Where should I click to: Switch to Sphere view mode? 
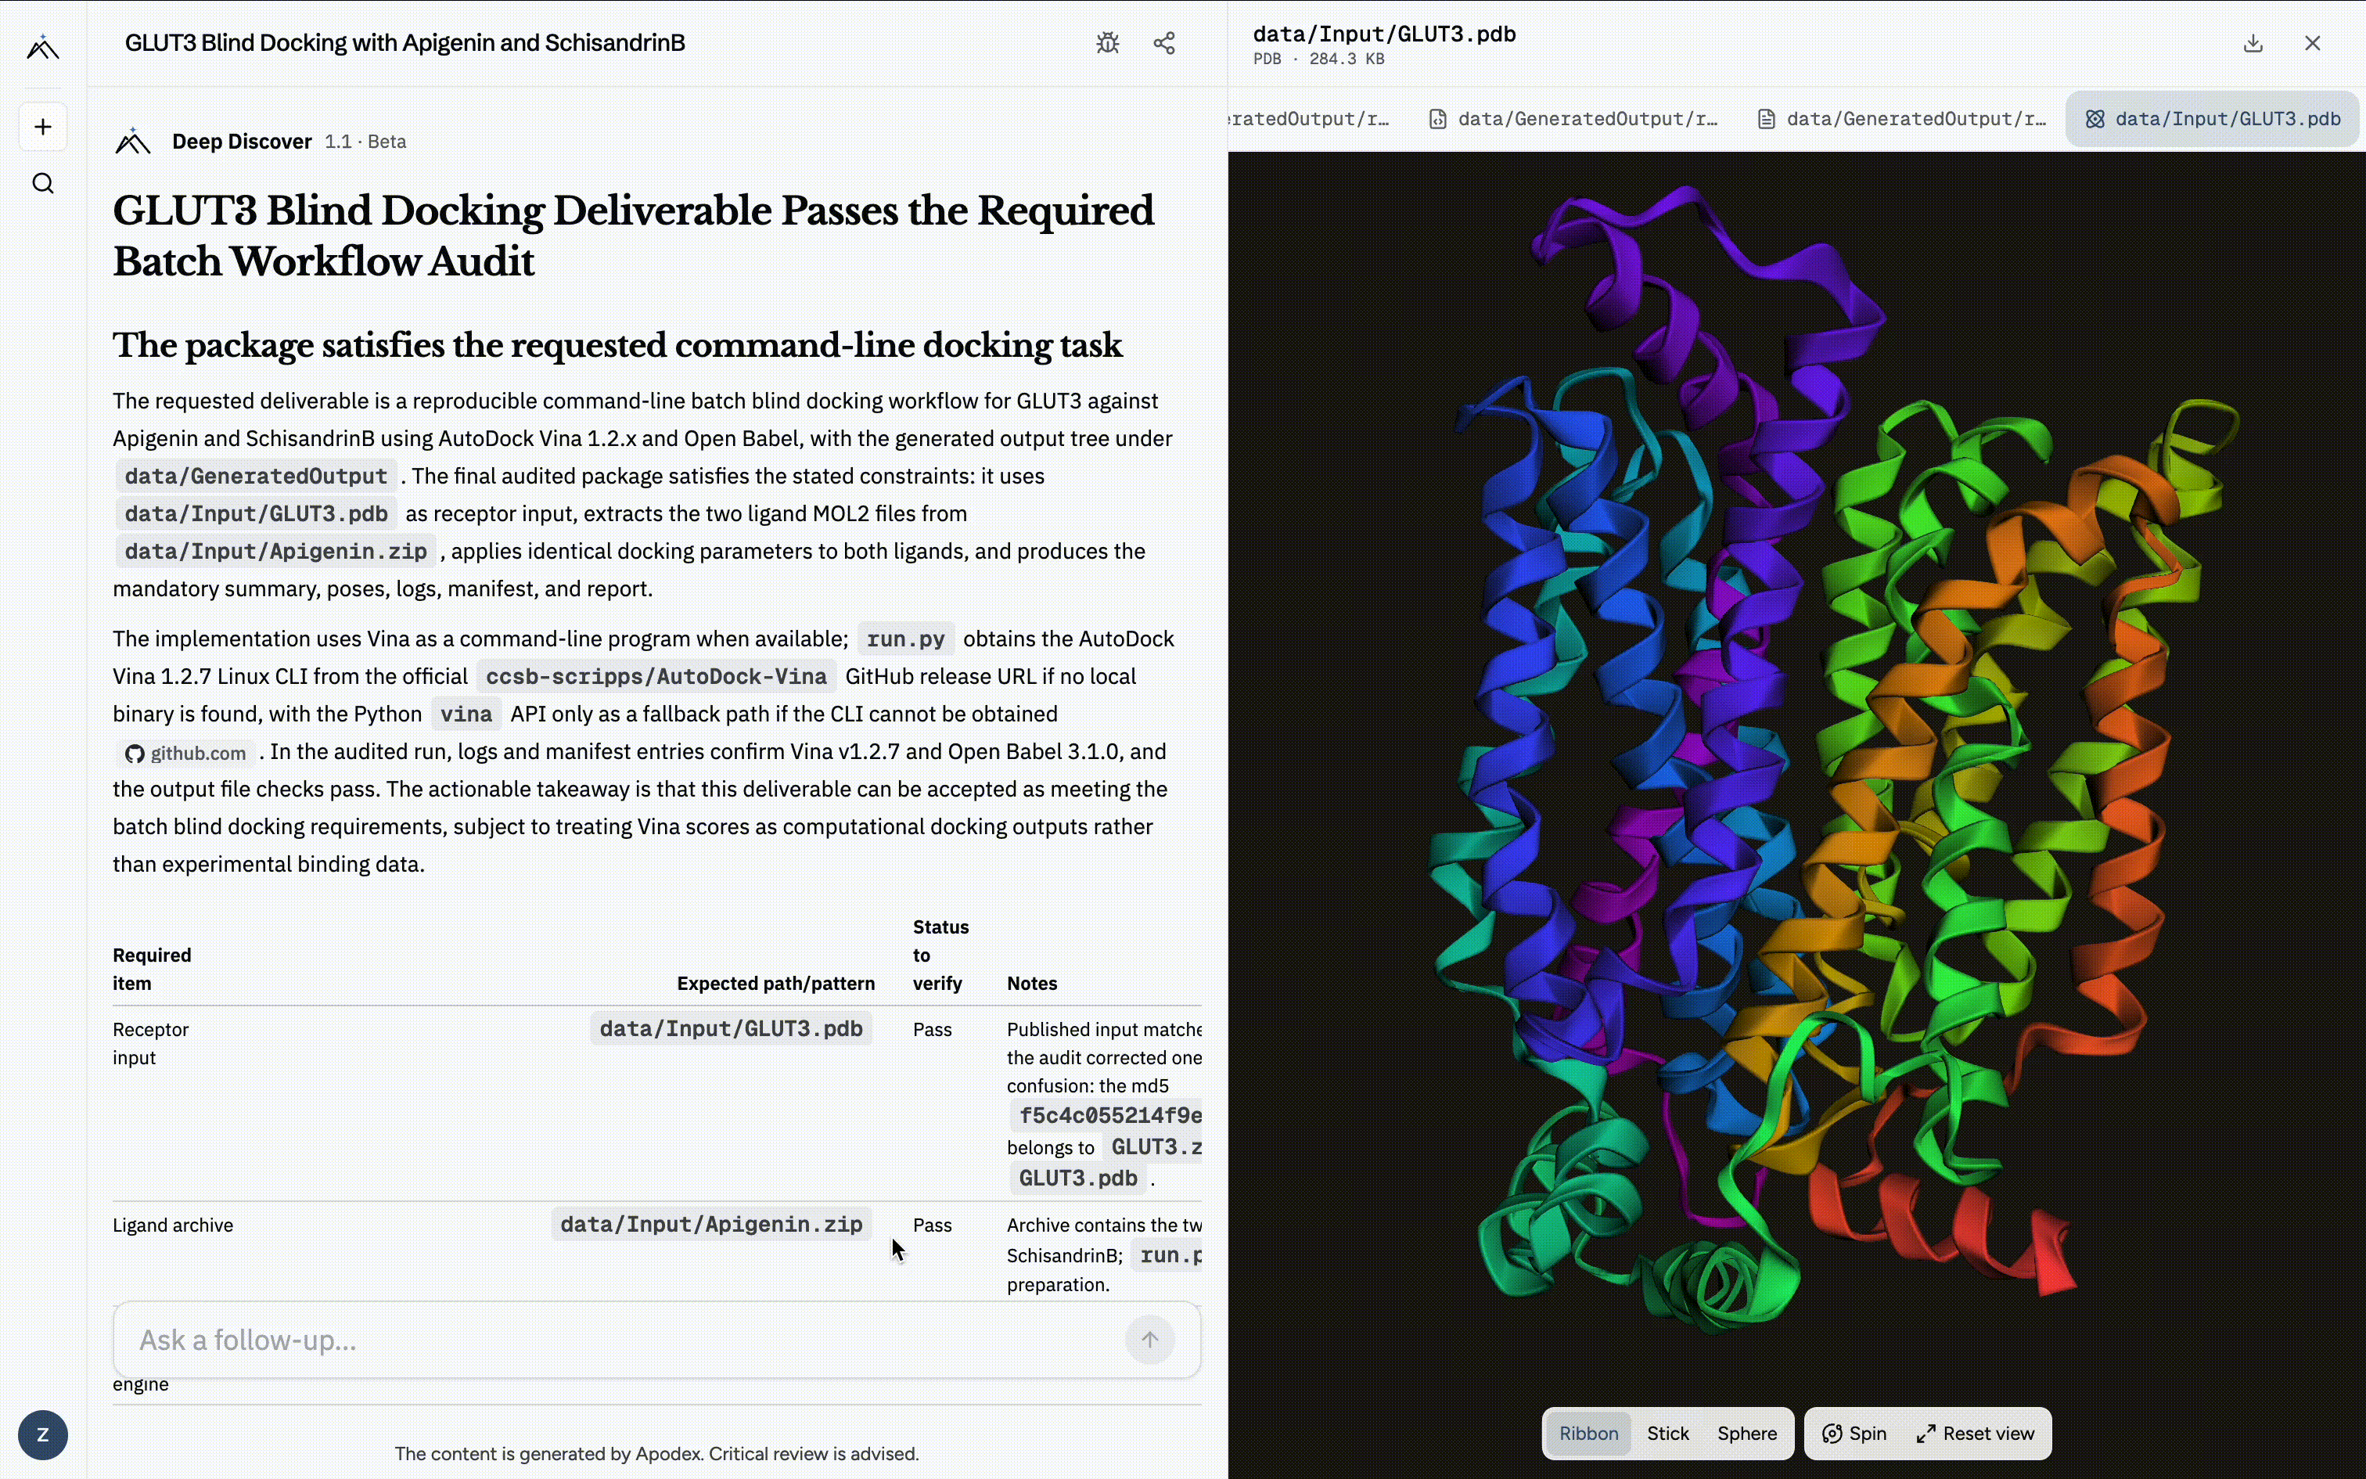coord(1747,1433)
